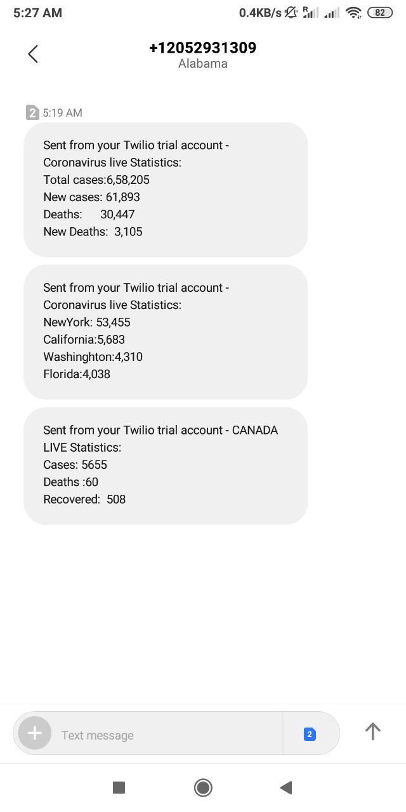Select the CANADA LIVE Statistics message
Image resolution: width=406 pixels, height=812 pixels.
pos(166,465)
